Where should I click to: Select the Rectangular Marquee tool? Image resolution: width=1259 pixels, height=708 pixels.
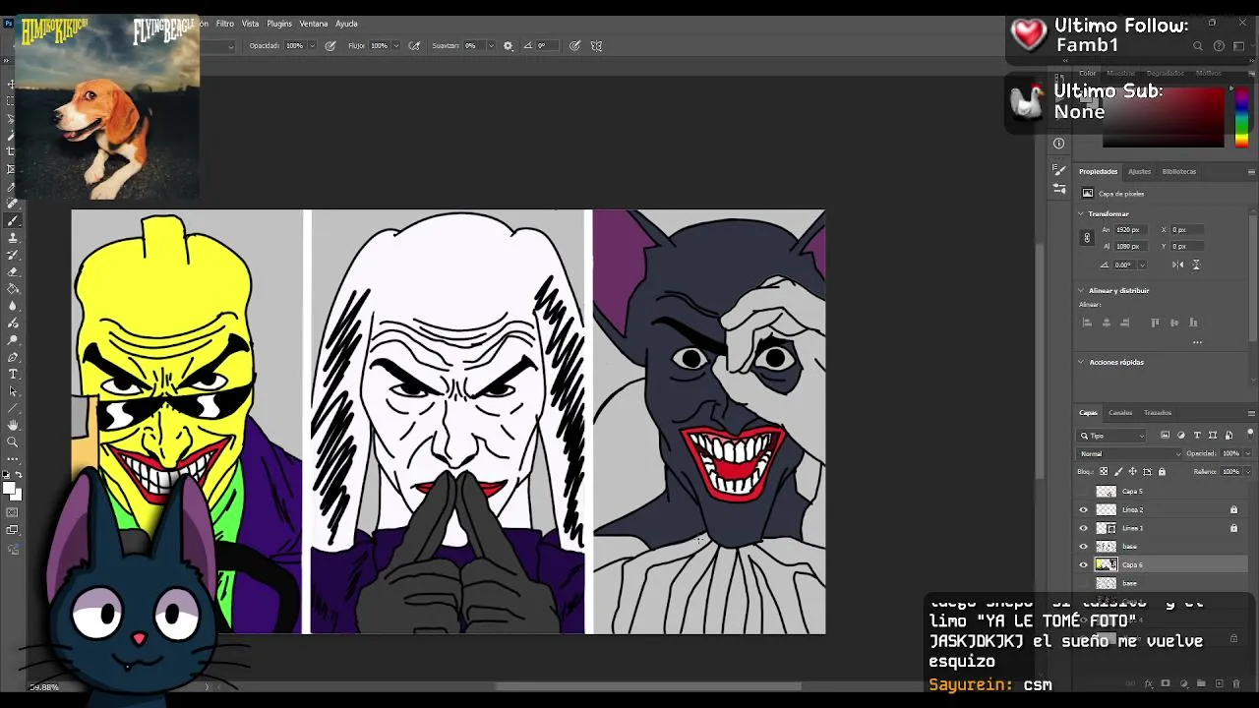pyautogui.click(x=12, y=101)
